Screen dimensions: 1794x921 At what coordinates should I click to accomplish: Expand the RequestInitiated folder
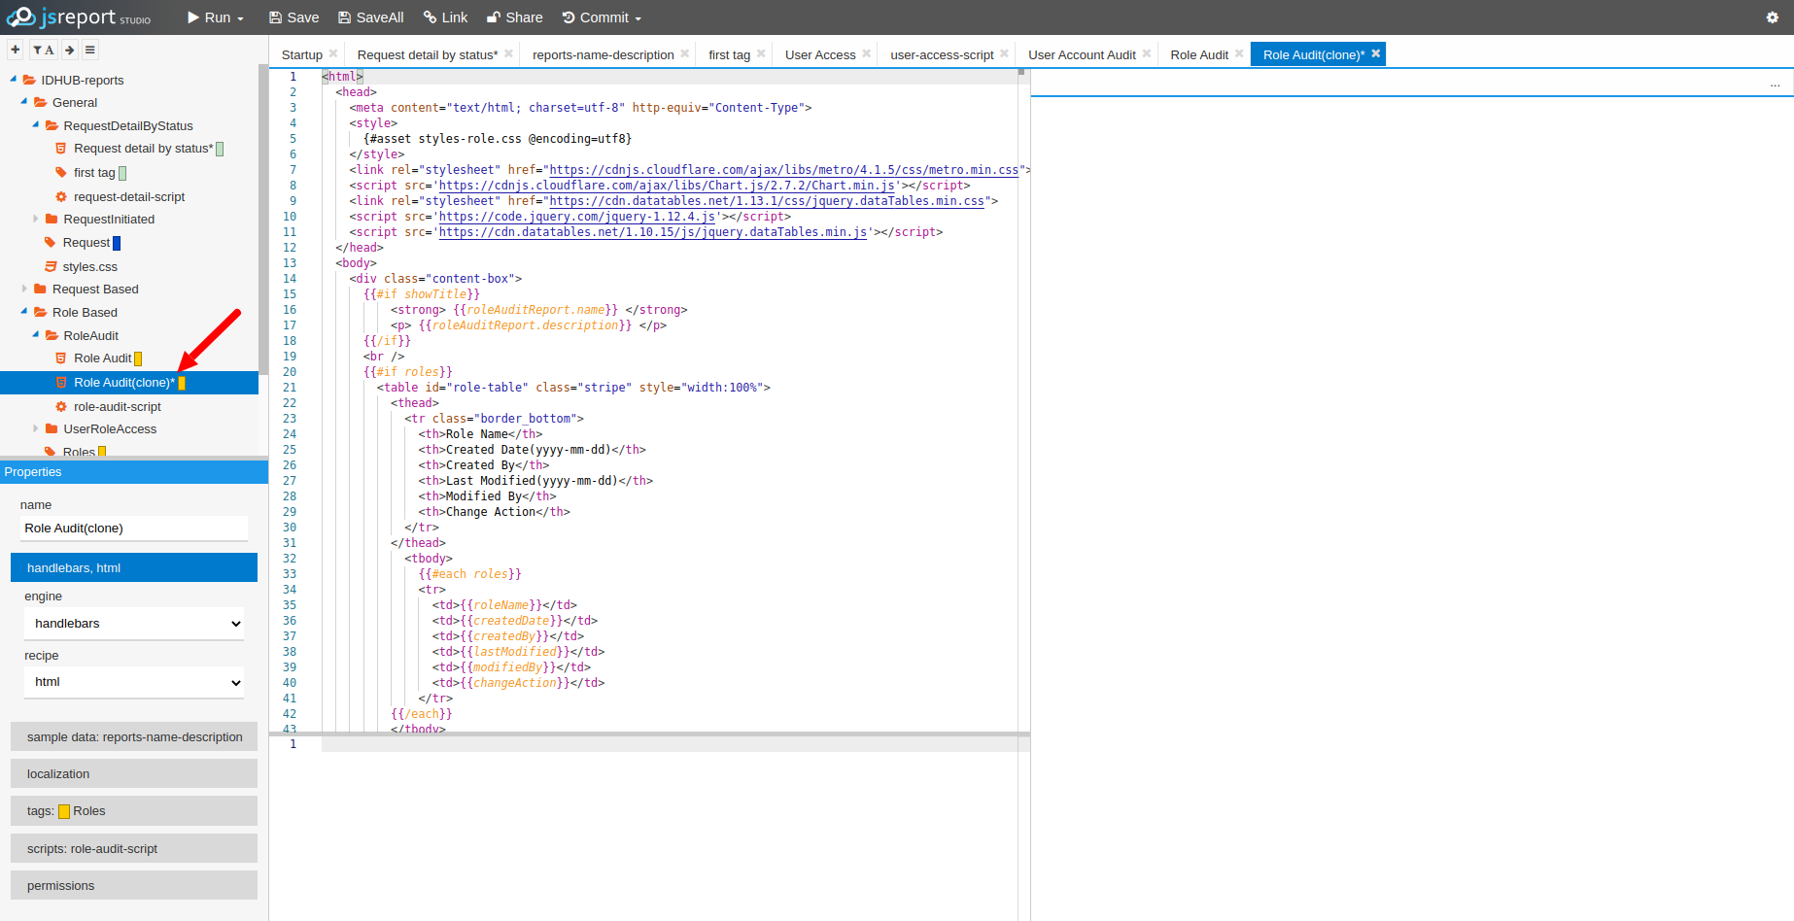(x=36, y=220)
